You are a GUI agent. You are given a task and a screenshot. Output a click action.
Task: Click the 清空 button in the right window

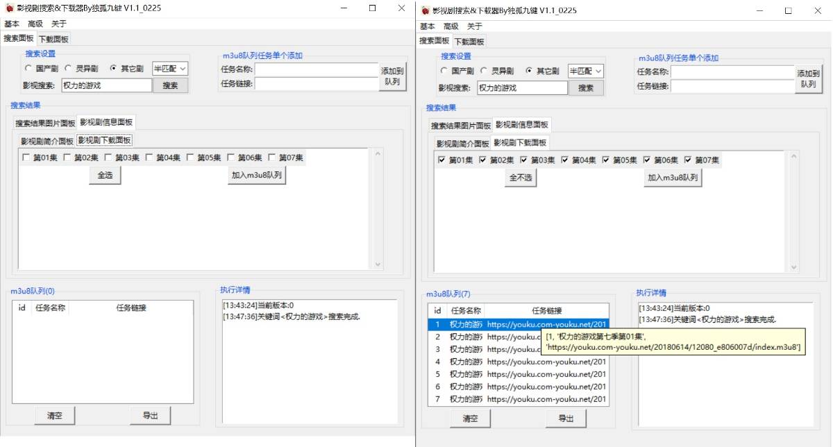[470, 418]
